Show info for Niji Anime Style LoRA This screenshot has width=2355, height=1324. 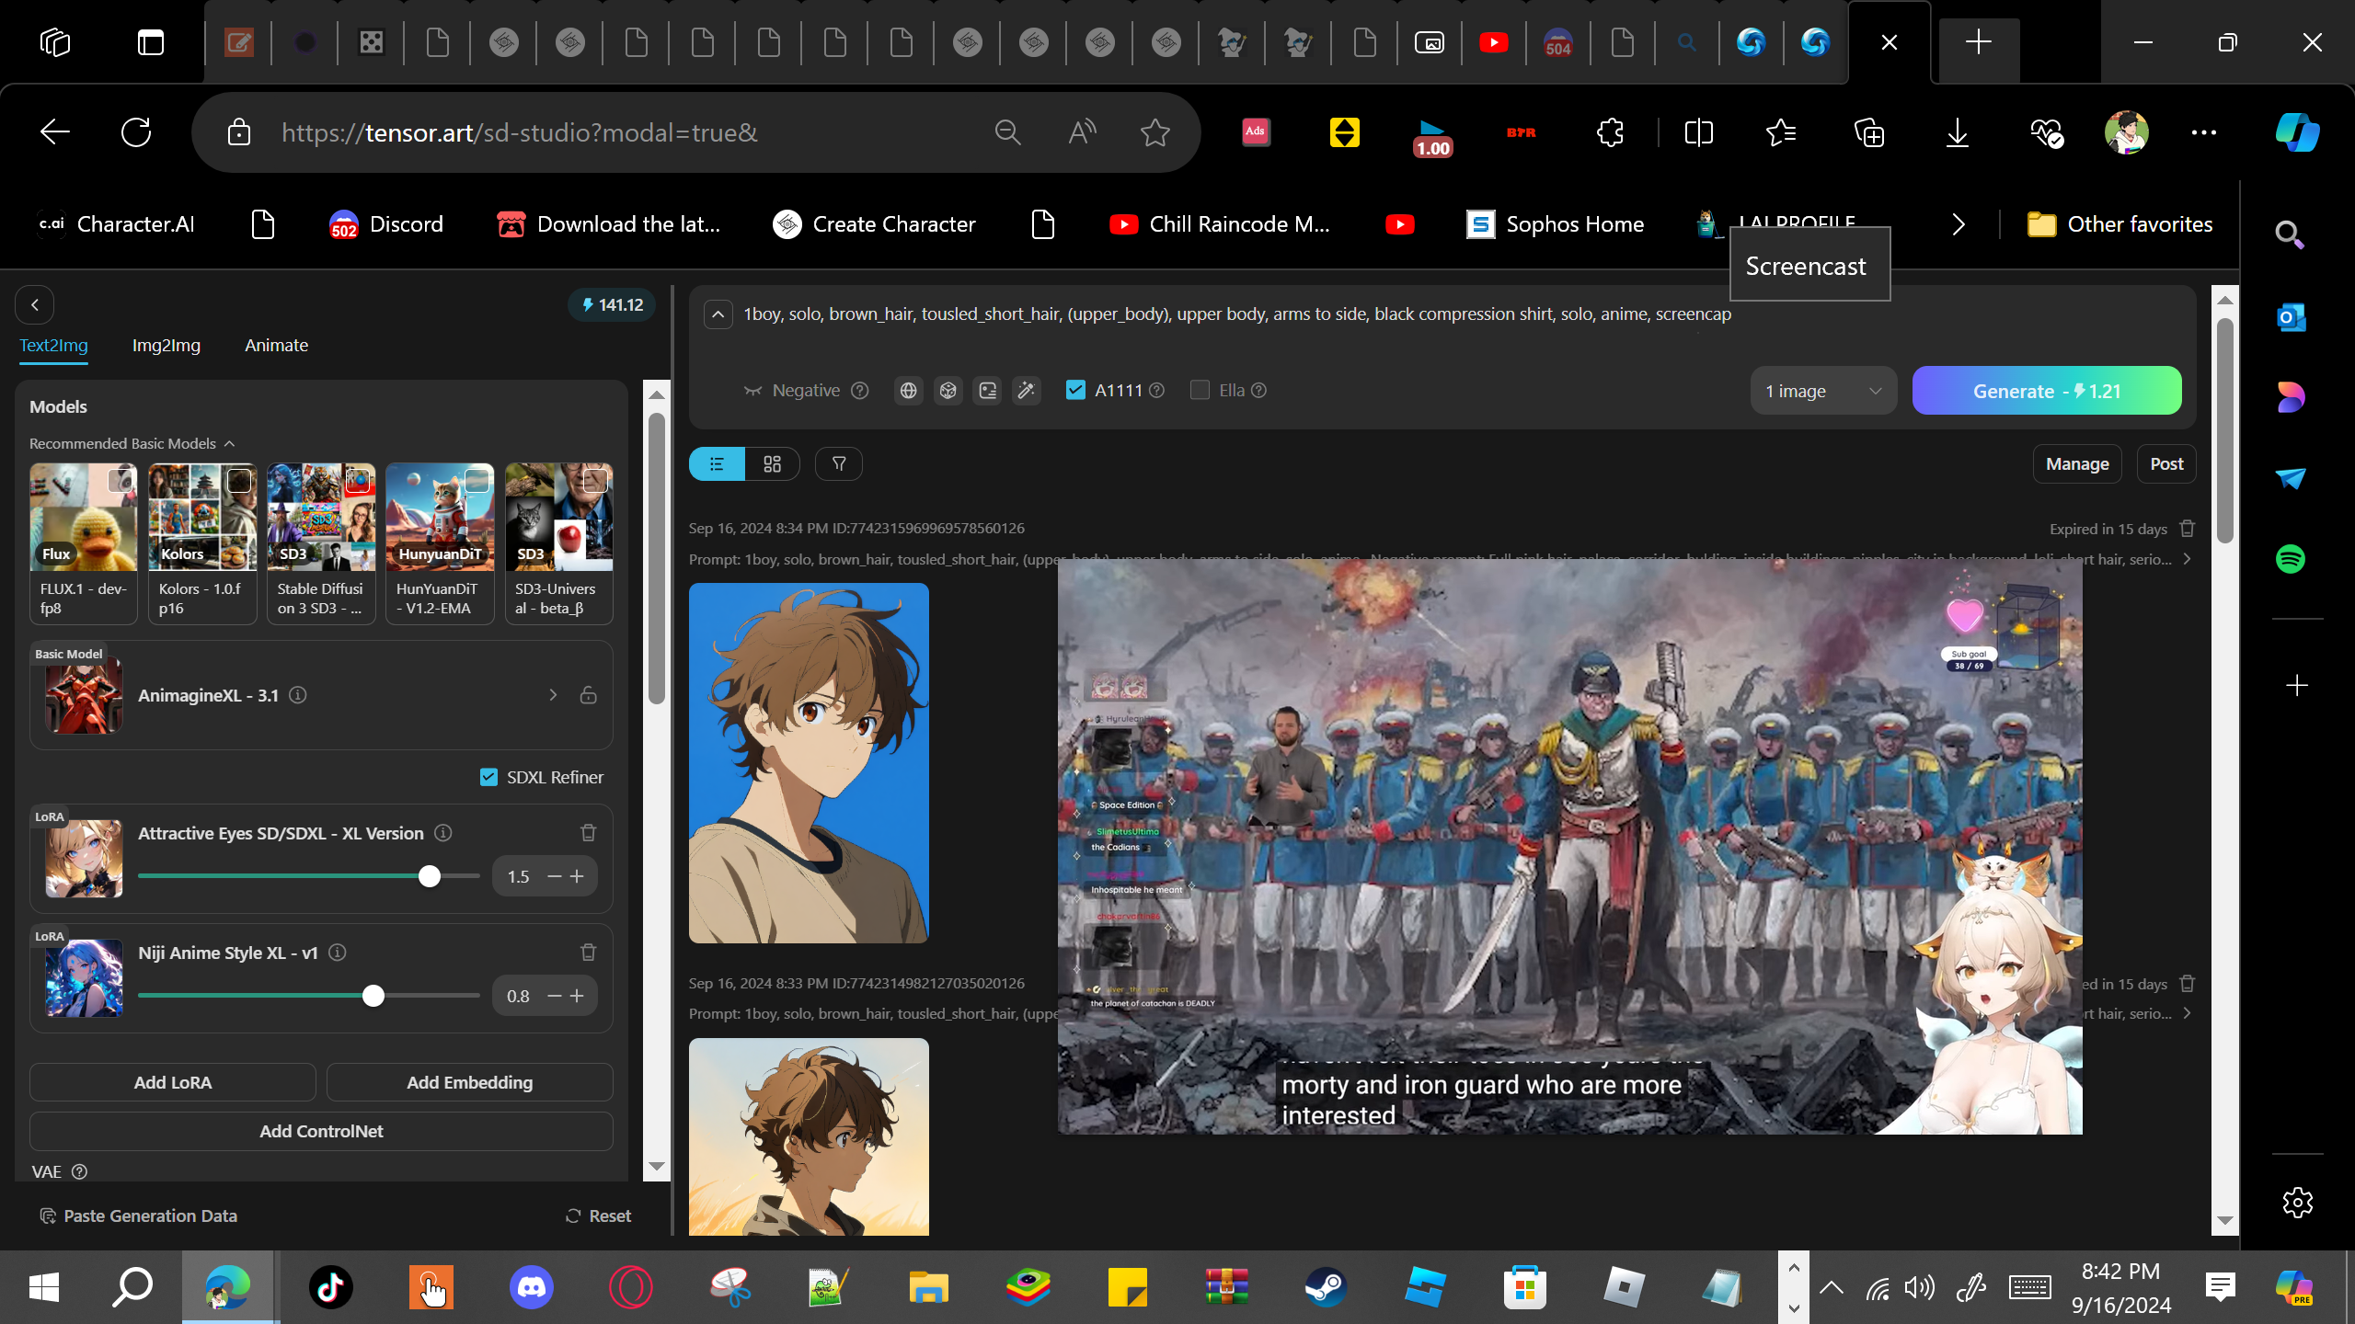tap(338, 953)
